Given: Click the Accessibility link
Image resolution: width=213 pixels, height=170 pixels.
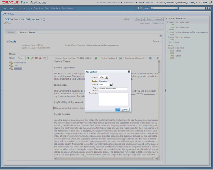Looking at the screenshot, I should [102, 3].
